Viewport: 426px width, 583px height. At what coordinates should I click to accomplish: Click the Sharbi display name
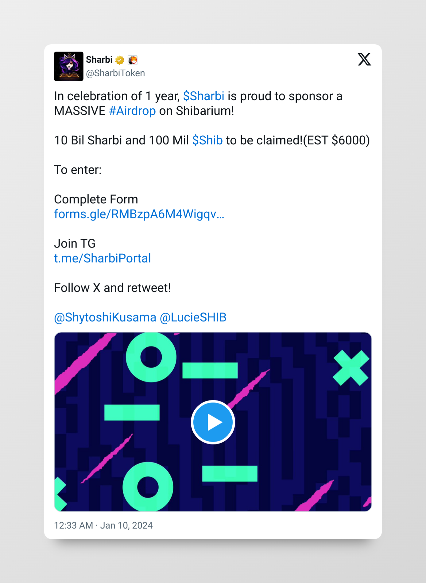tap(99, 60)
